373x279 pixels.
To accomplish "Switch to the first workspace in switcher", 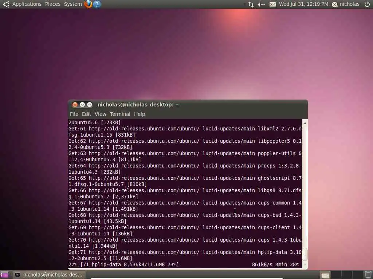I will 325,275.
